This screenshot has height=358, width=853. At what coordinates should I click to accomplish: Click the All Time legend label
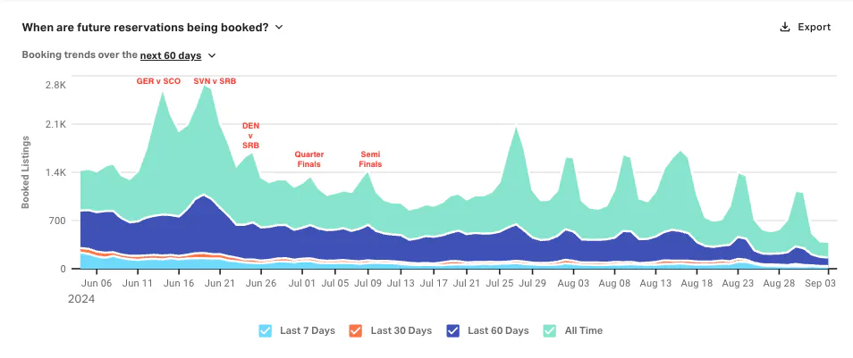584,330
